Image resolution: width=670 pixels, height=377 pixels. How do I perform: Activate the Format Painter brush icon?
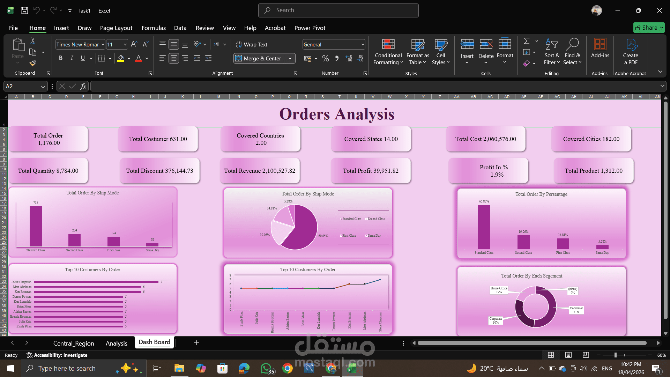(33, 63)
